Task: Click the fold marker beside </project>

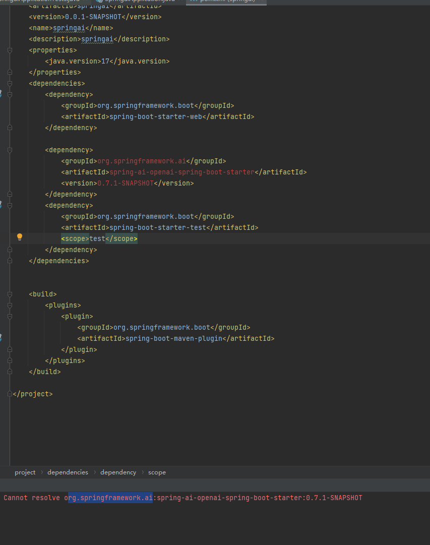Action: pos(10,394)
